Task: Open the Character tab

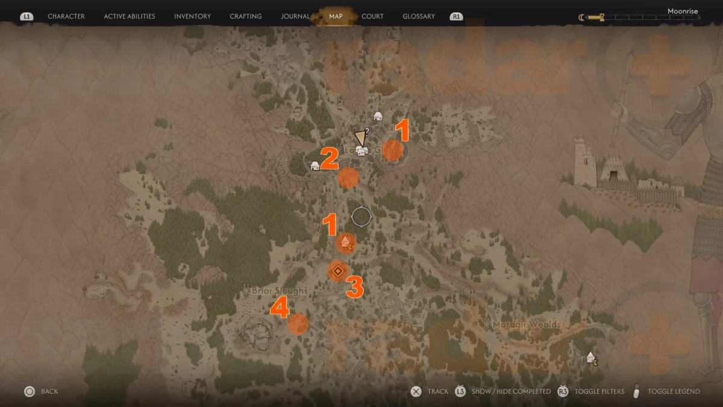Action: pos(66,16)
